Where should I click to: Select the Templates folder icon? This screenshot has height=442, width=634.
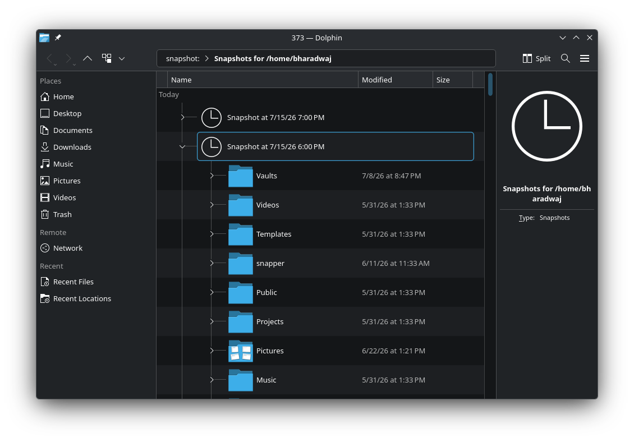(241, 234)
